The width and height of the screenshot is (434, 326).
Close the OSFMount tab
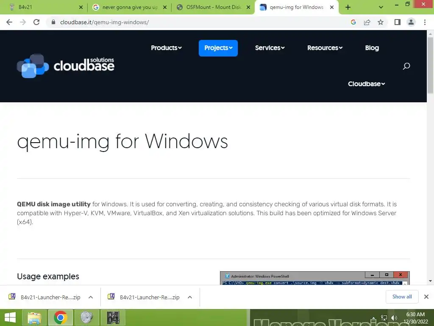[248, 8]
